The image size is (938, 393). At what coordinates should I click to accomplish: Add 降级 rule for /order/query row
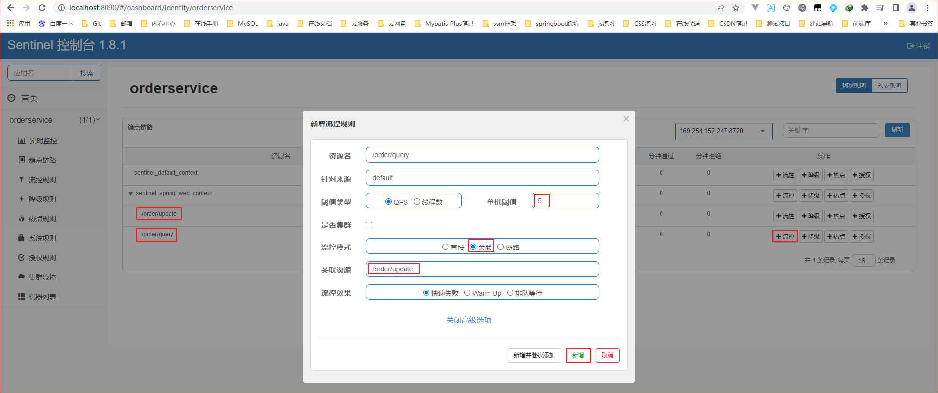tap(810, 236)
